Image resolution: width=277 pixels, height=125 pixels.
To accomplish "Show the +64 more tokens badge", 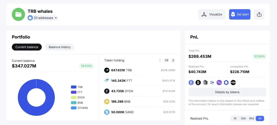I will (x=233, y=83).
